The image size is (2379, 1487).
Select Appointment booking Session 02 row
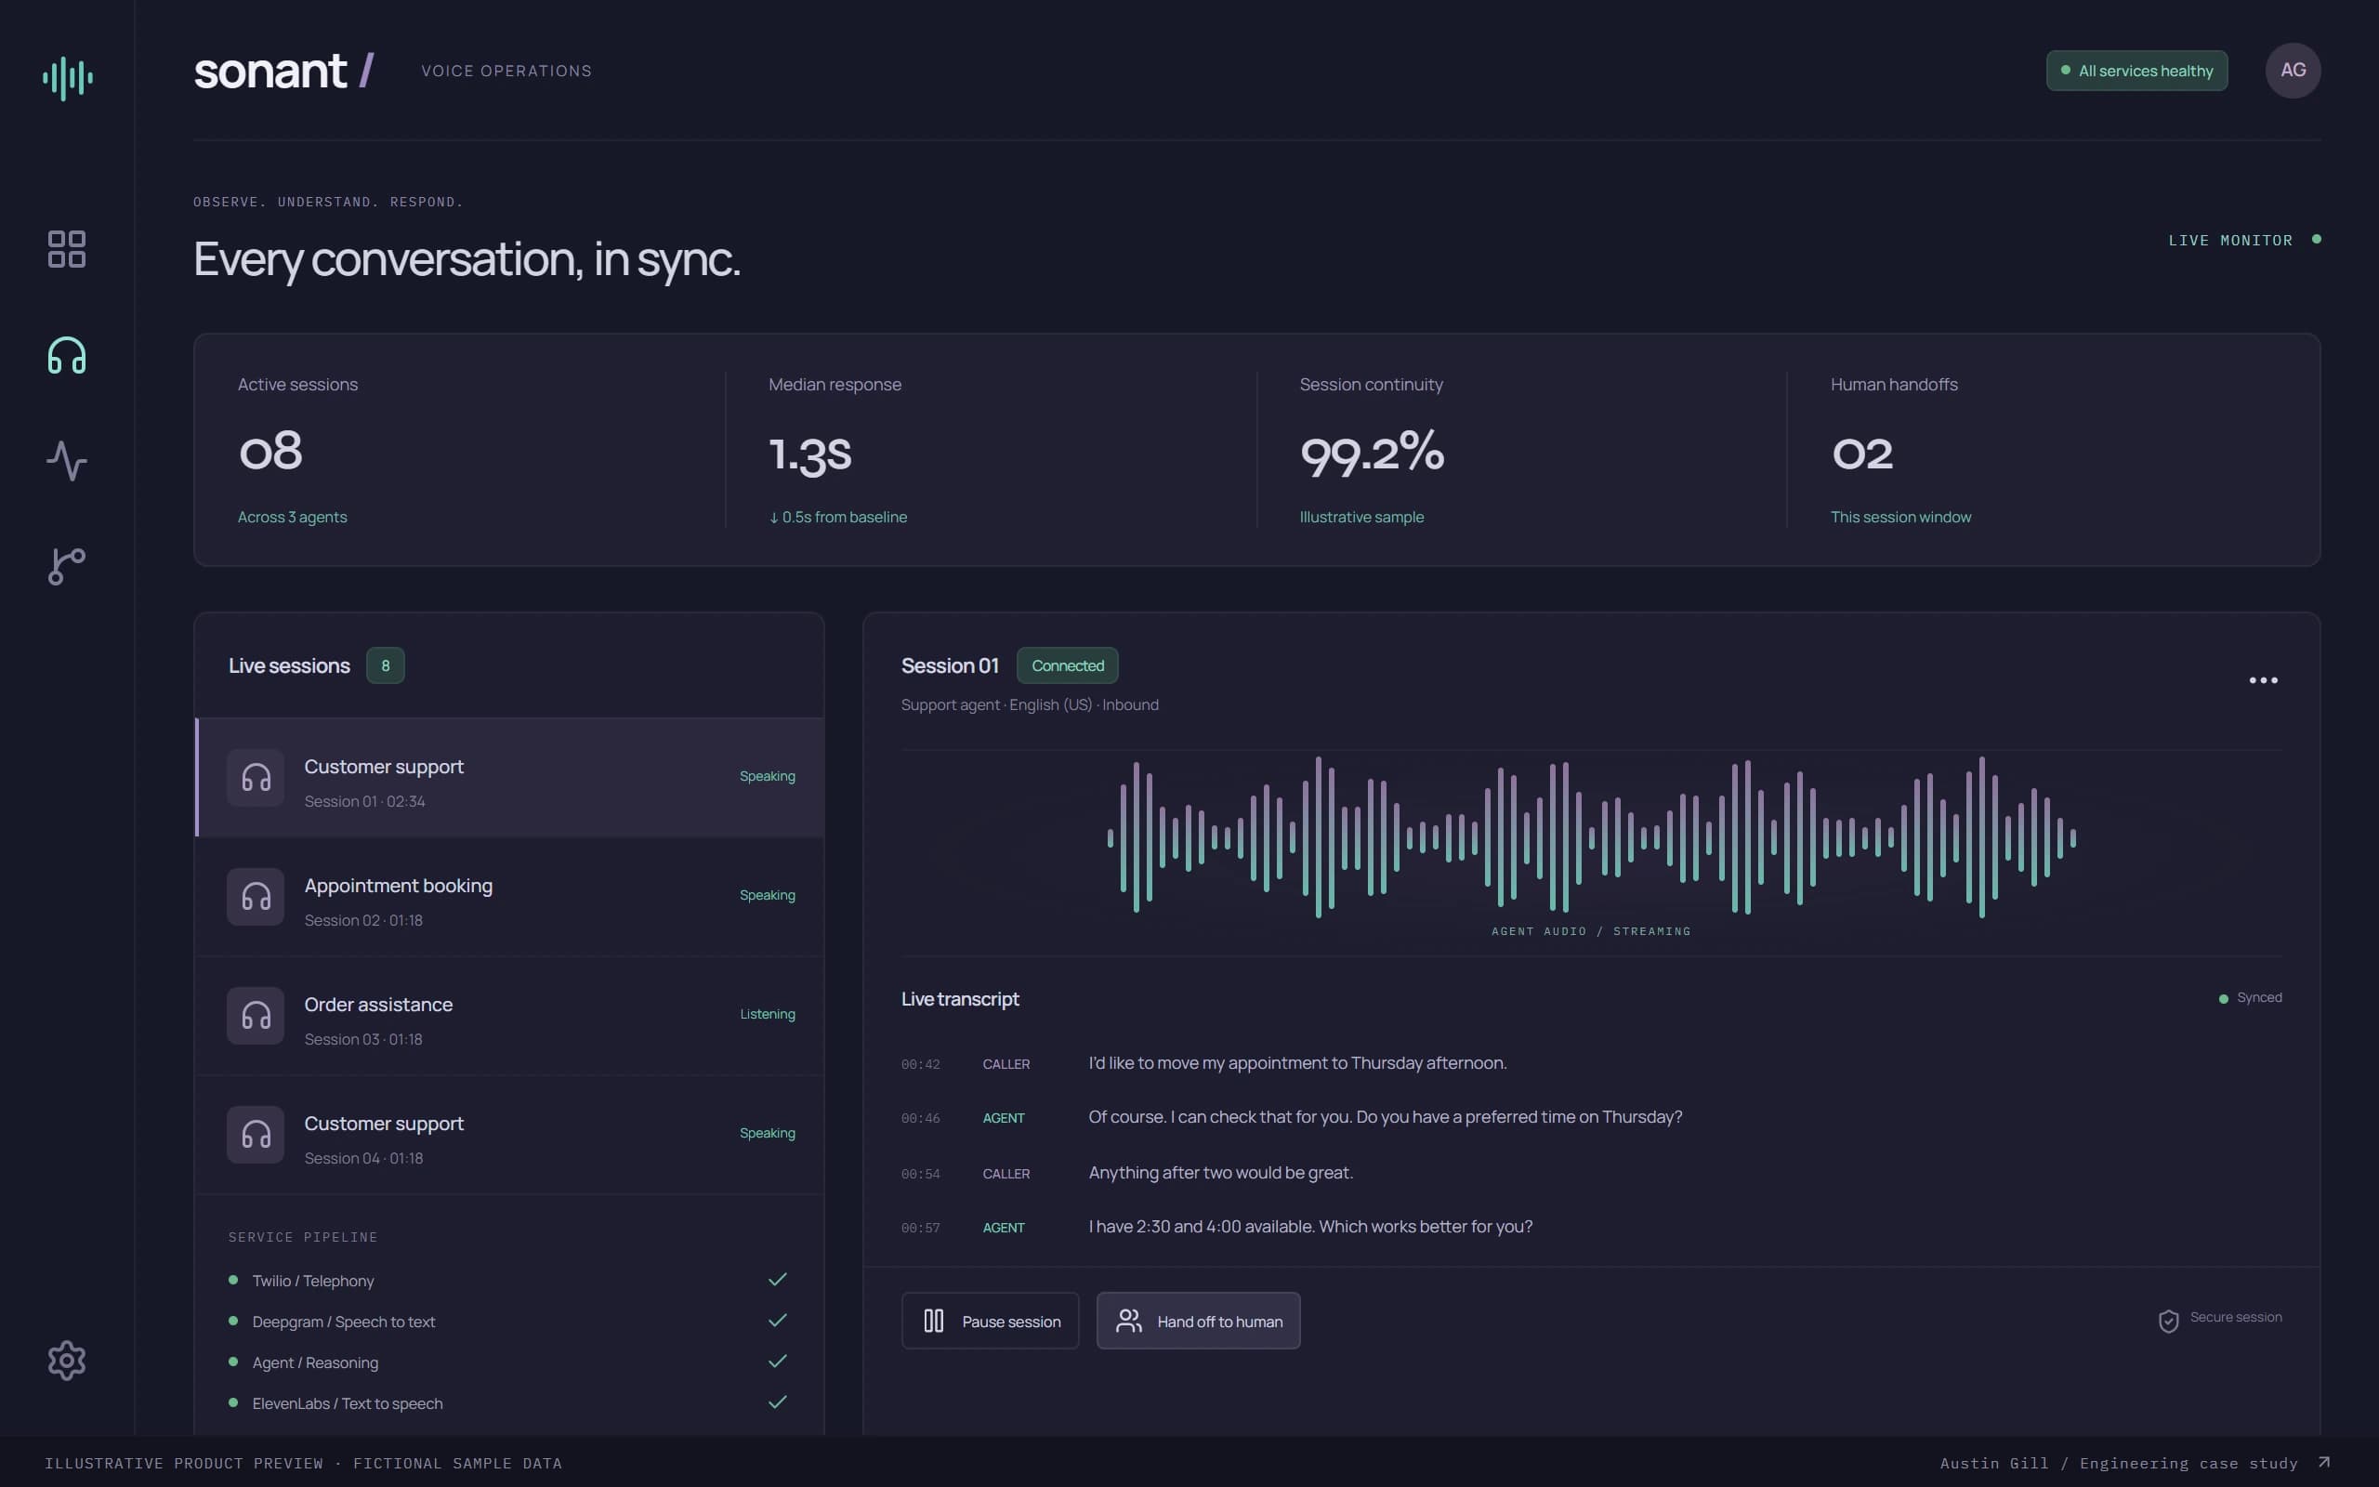tap(509, 897)
